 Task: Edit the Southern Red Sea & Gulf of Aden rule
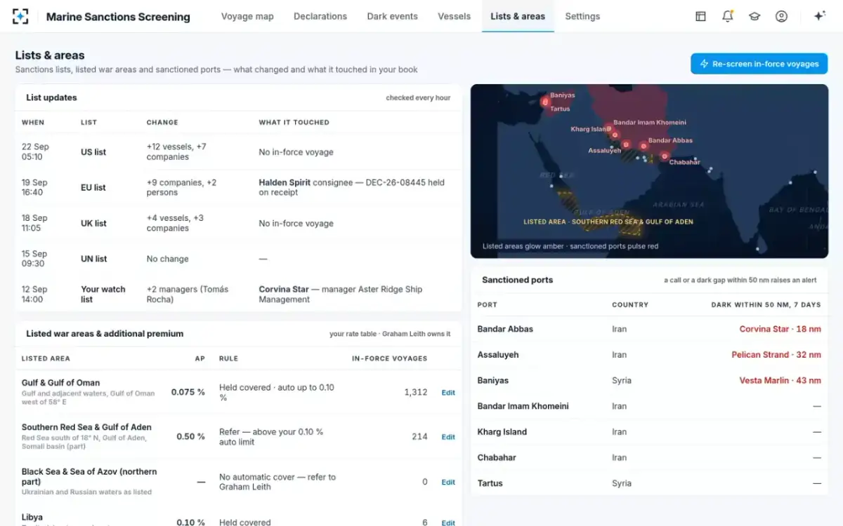pos(448,437)
